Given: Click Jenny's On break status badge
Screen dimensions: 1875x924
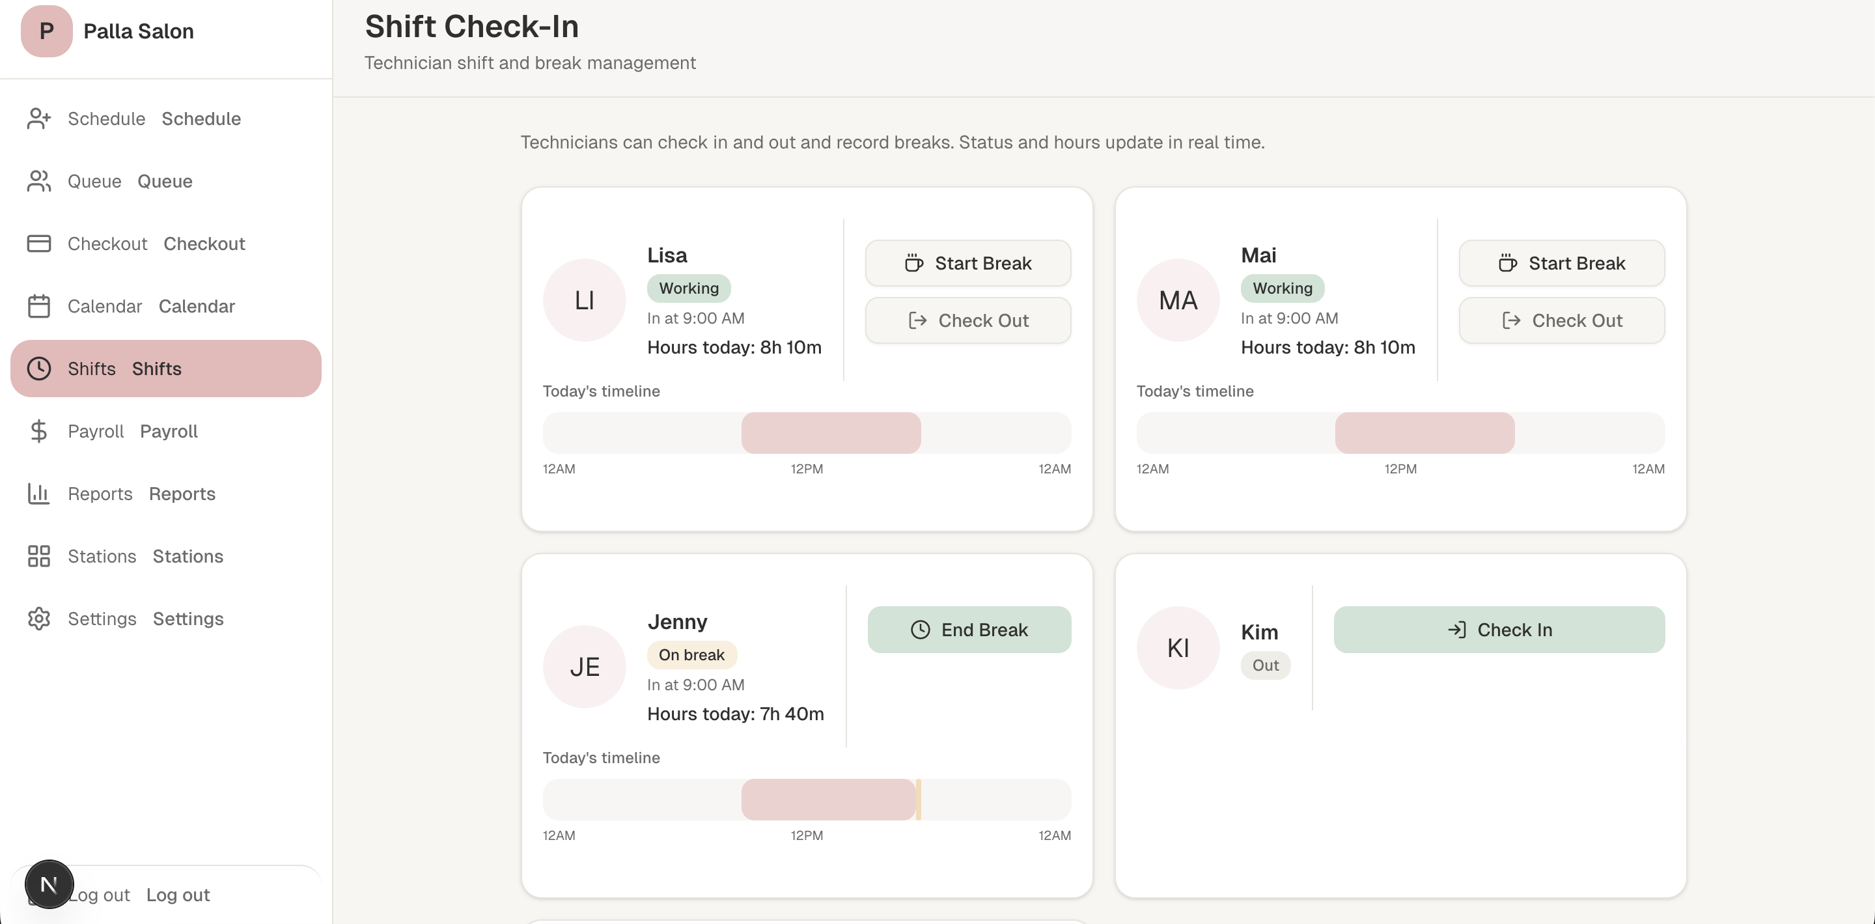Looking at the screenshot, I should [691, 655].
